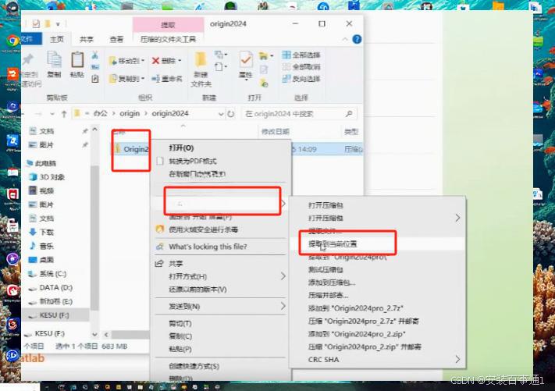Viewport: 555px width, 391px height.
Task: Choose Restore previous versions (还原以前的版本) entry
Action: pos(197,289)
